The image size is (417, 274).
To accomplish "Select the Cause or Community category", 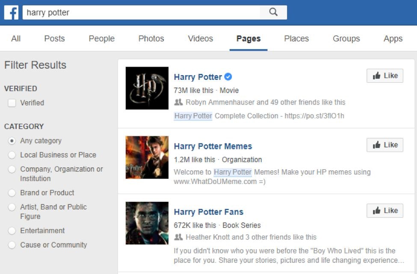I will [12, 245].
